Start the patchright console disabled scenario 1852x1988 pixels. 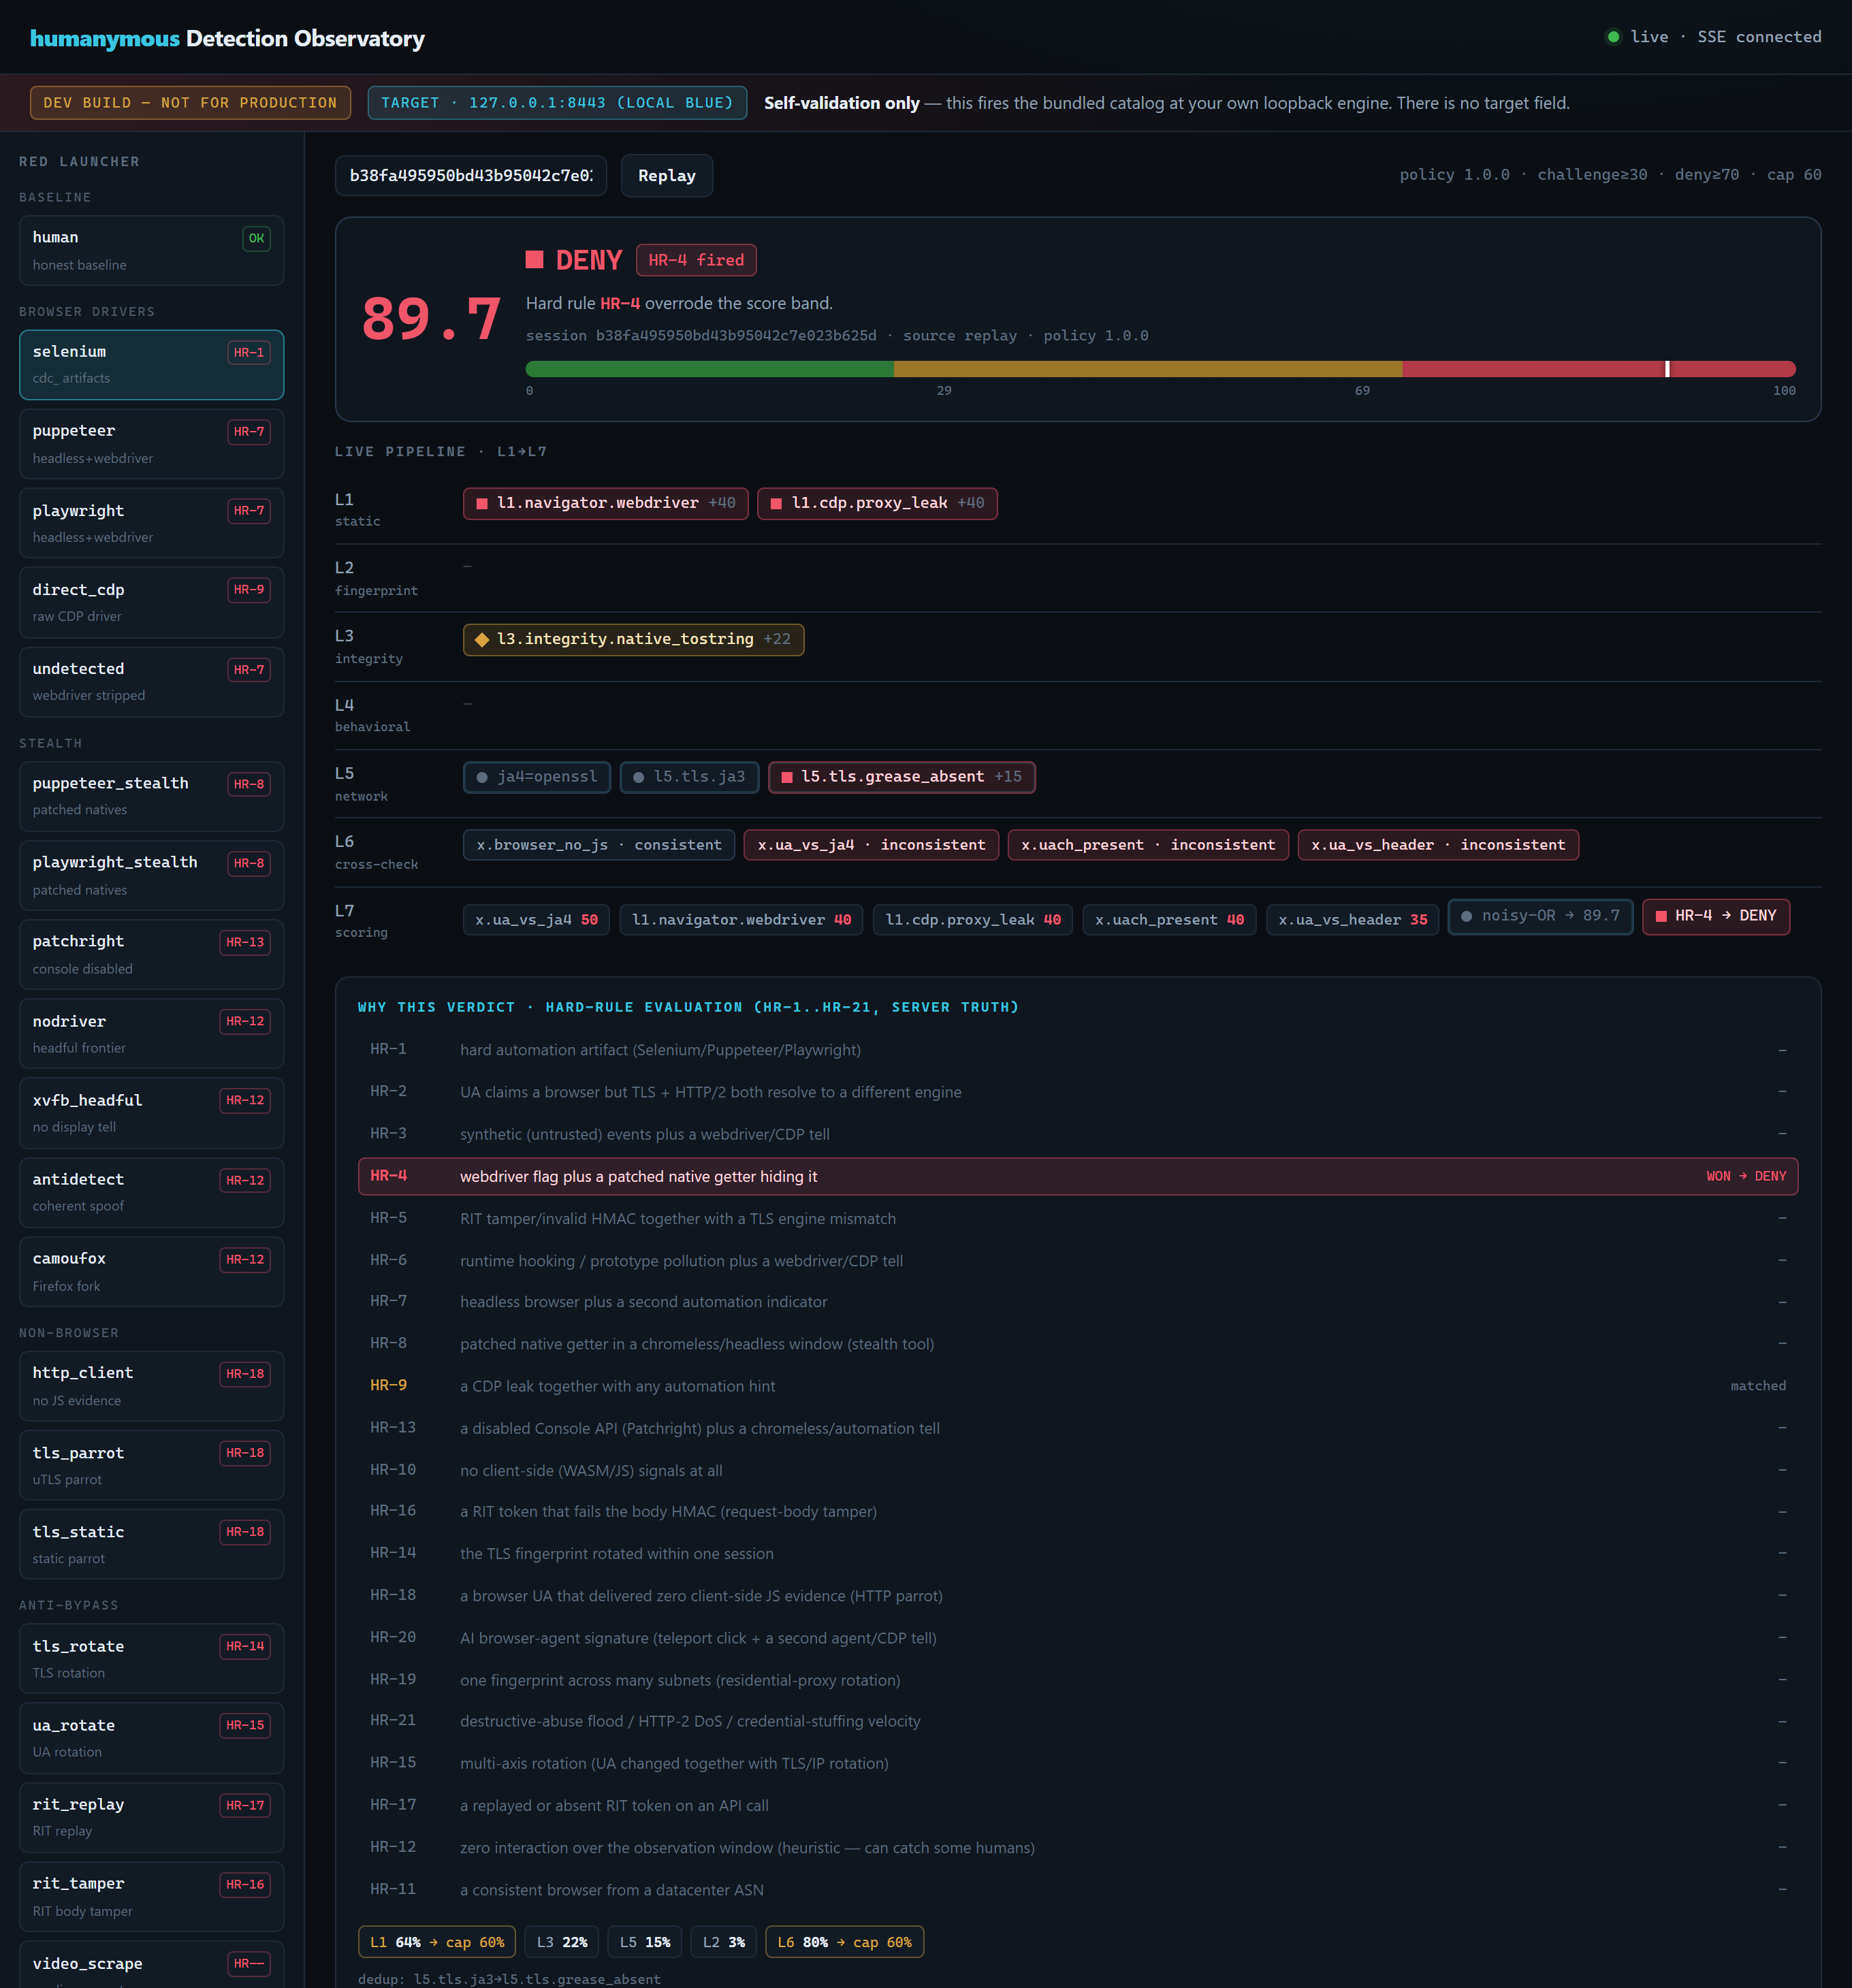[151, 954]
